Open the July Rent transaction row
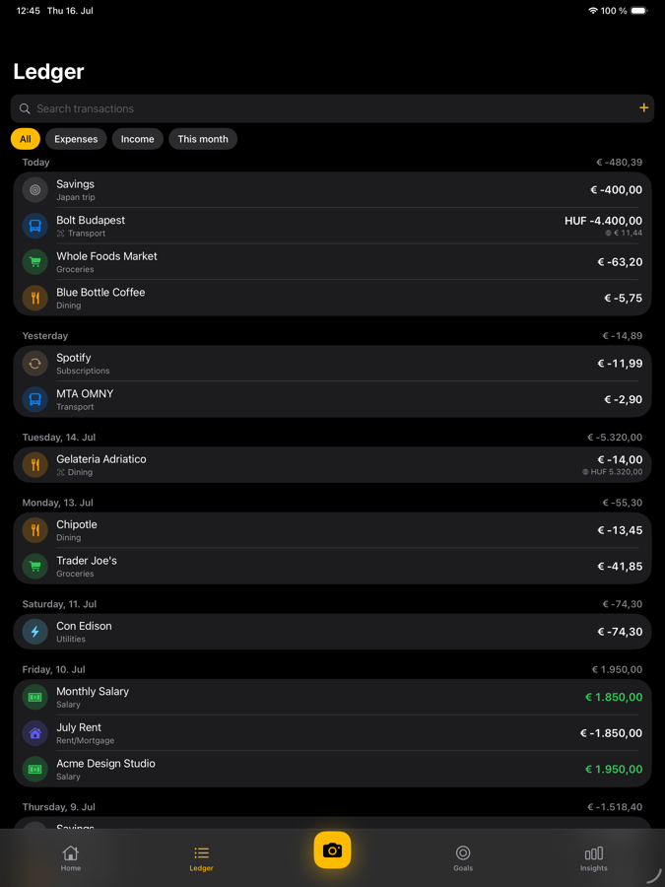The width and height of the screenshot is (665, 887). point(333,733)
